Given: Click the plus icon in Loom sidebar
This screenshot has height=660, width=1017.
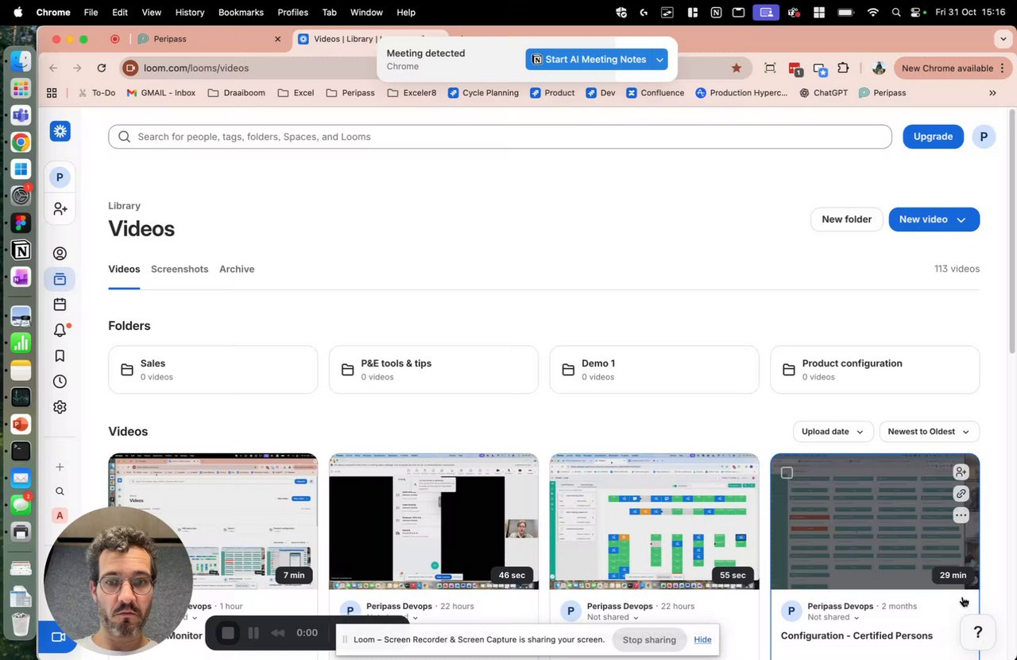Looking at the screenshot, I should pos(60,467).
